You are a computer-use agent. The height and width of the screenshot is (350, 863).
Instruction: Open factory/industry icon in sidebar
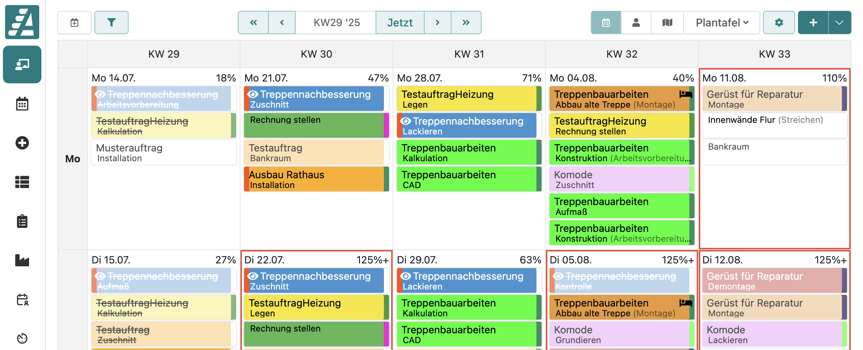tap(22, 260)
